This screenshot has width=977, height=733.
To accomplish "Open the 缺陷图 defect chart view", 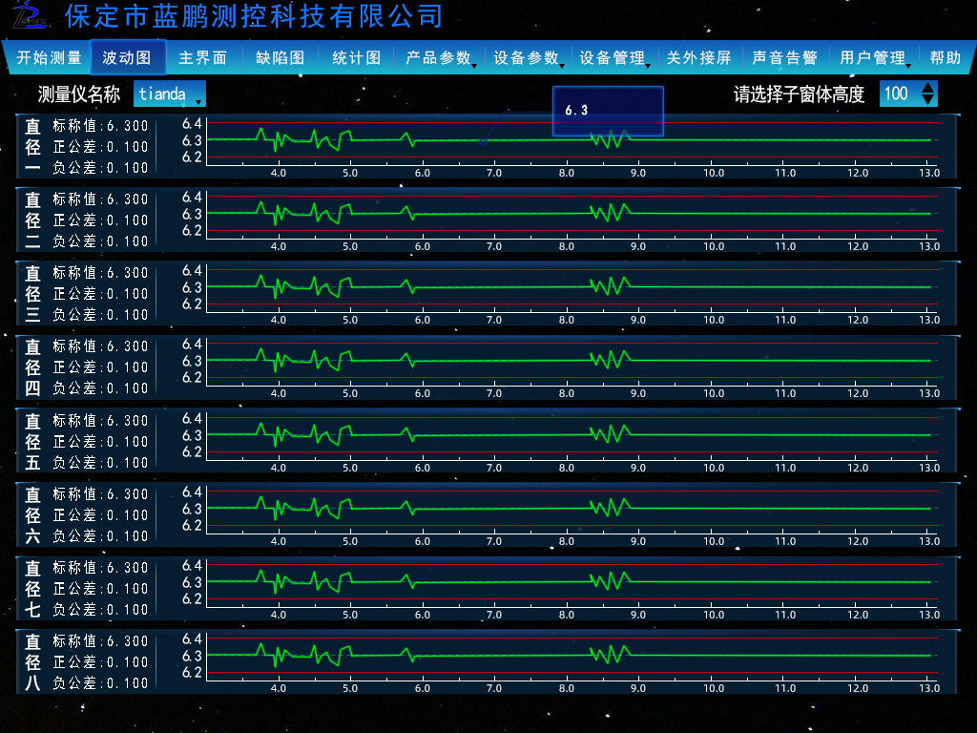I will tap(280, 57).
